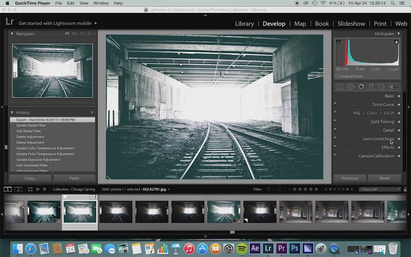Open Premiere Pro from the Dock

(281, 248)
